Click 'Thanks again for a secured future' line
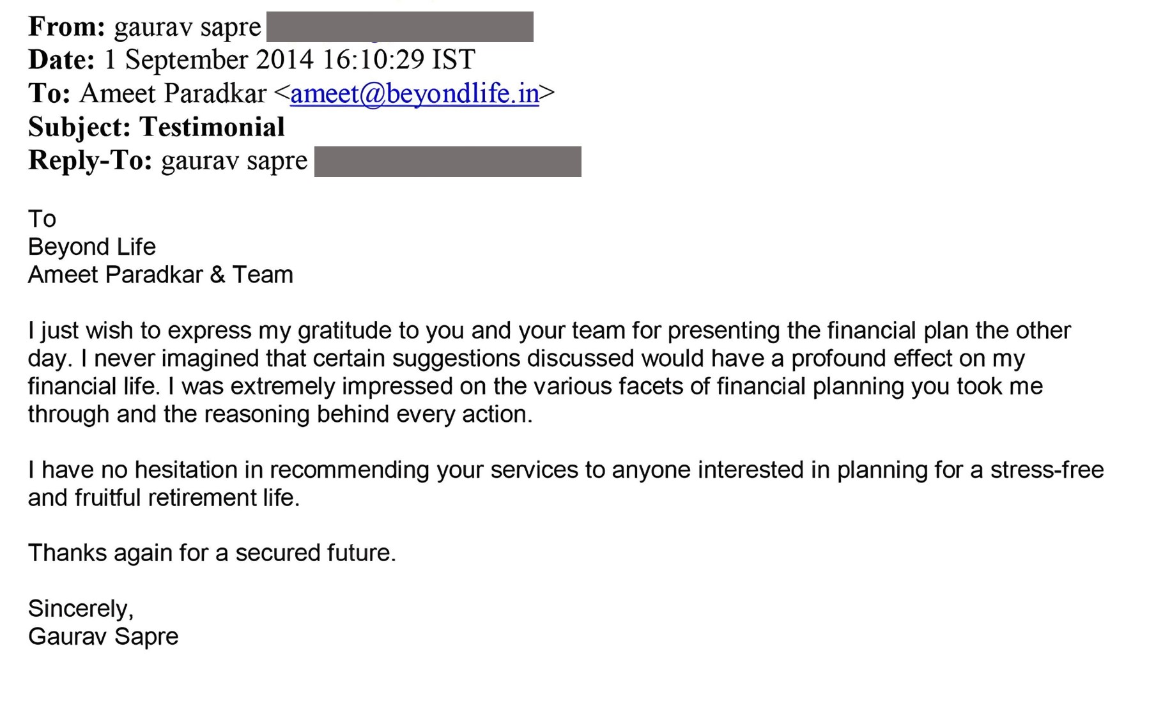This screenshot has width=1163, height=719. click(x=212, y=553)
